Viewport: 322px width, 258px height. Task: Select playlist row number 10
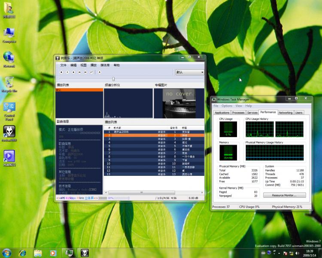154,163
